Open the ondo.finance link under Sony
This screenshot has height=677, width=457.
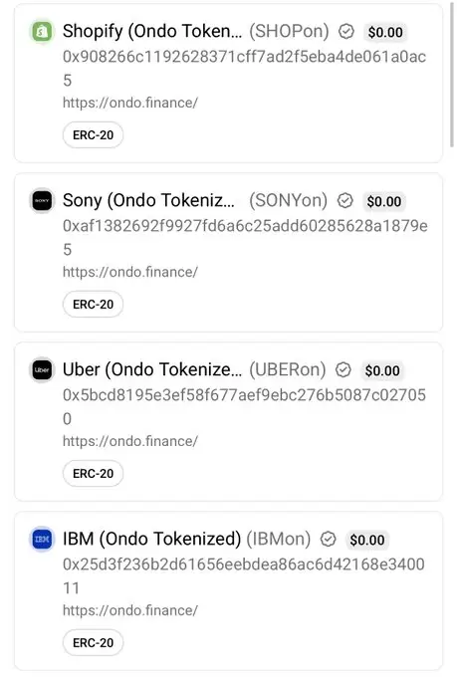130,272
